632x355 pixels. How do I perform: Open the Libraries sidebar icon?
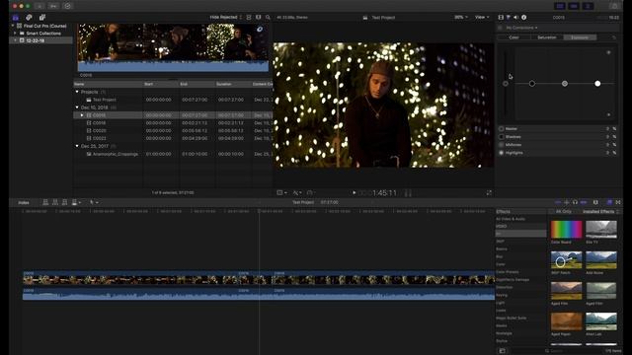tap(16, 18)
